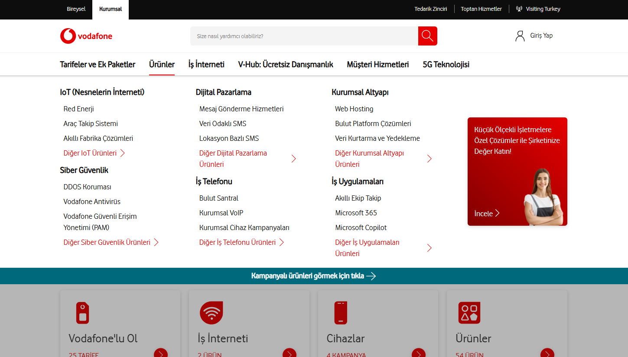Switch to the Bireysel tab
The width and height of the screenshot is (628, 357).
pyautogui.click(x=76, y=8)
